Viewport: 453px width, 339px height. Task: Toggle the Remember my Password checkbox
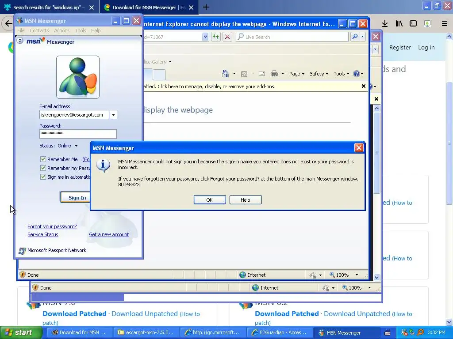point(43,168)
